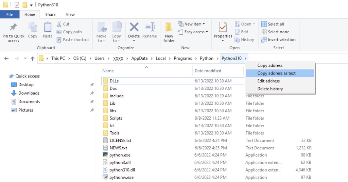Image resolution: width=348 pixels, height=182 pixels.
Task: Go back with the left arrow
Action: coord(6,59)
